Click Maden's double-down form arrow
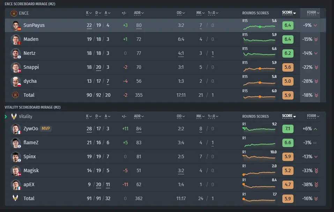334x212 pixels. tap(316, 39)
